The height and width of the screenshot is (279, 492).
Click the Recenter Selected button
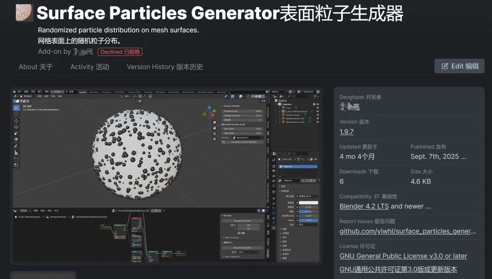[x=242, y=248]
